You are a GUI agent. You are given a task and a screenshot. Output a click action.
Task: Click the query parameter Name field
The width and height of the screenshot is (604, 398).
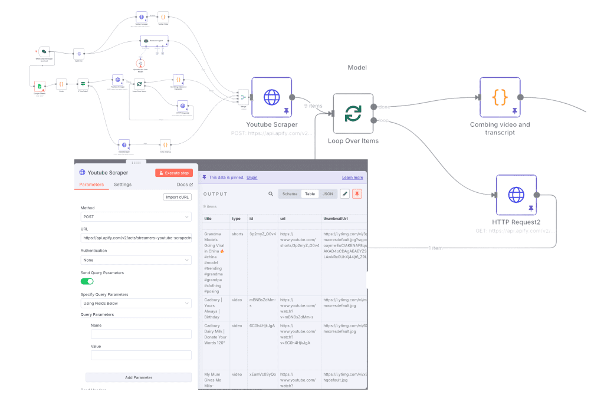pos(141,334)
